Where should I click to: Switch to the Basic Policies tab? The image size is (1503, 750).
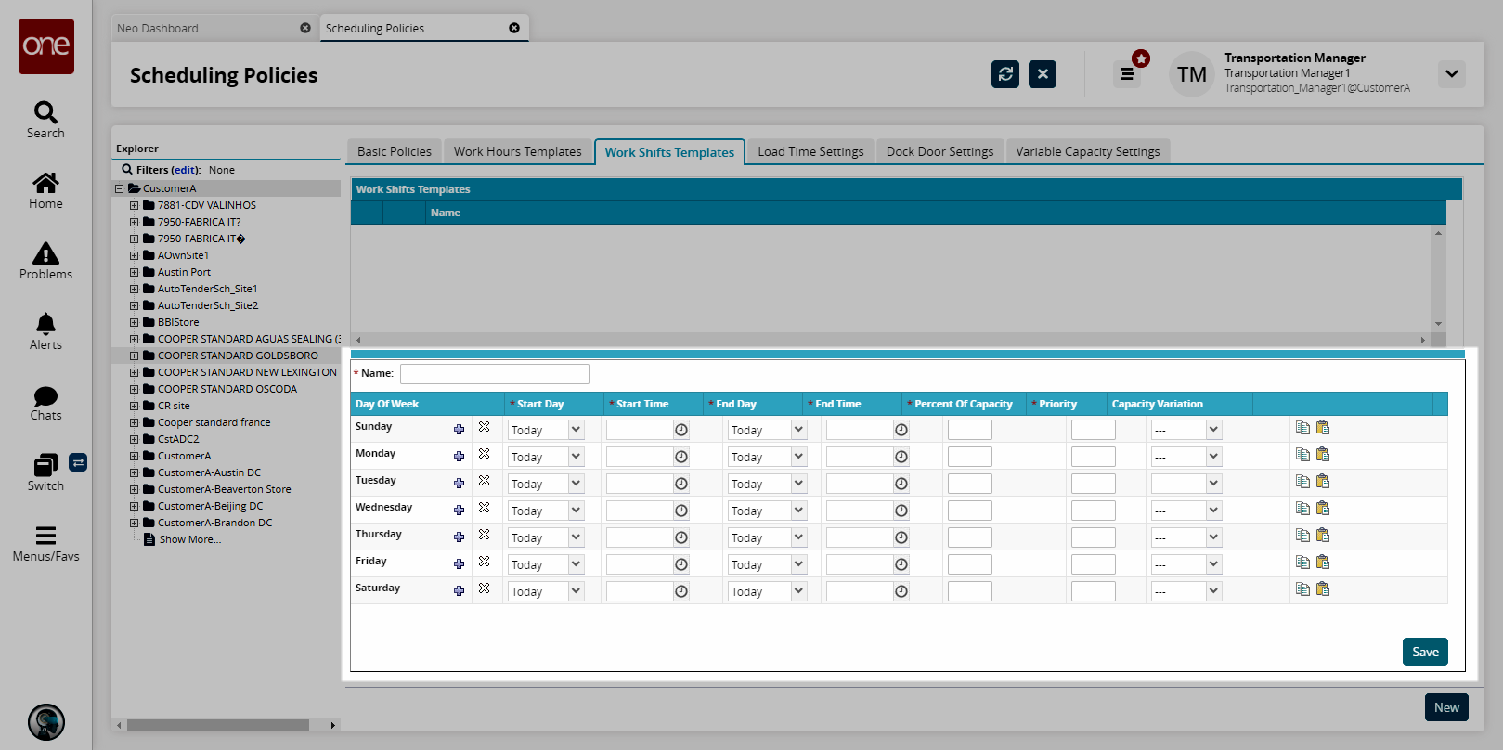click(x=394, y=151)
